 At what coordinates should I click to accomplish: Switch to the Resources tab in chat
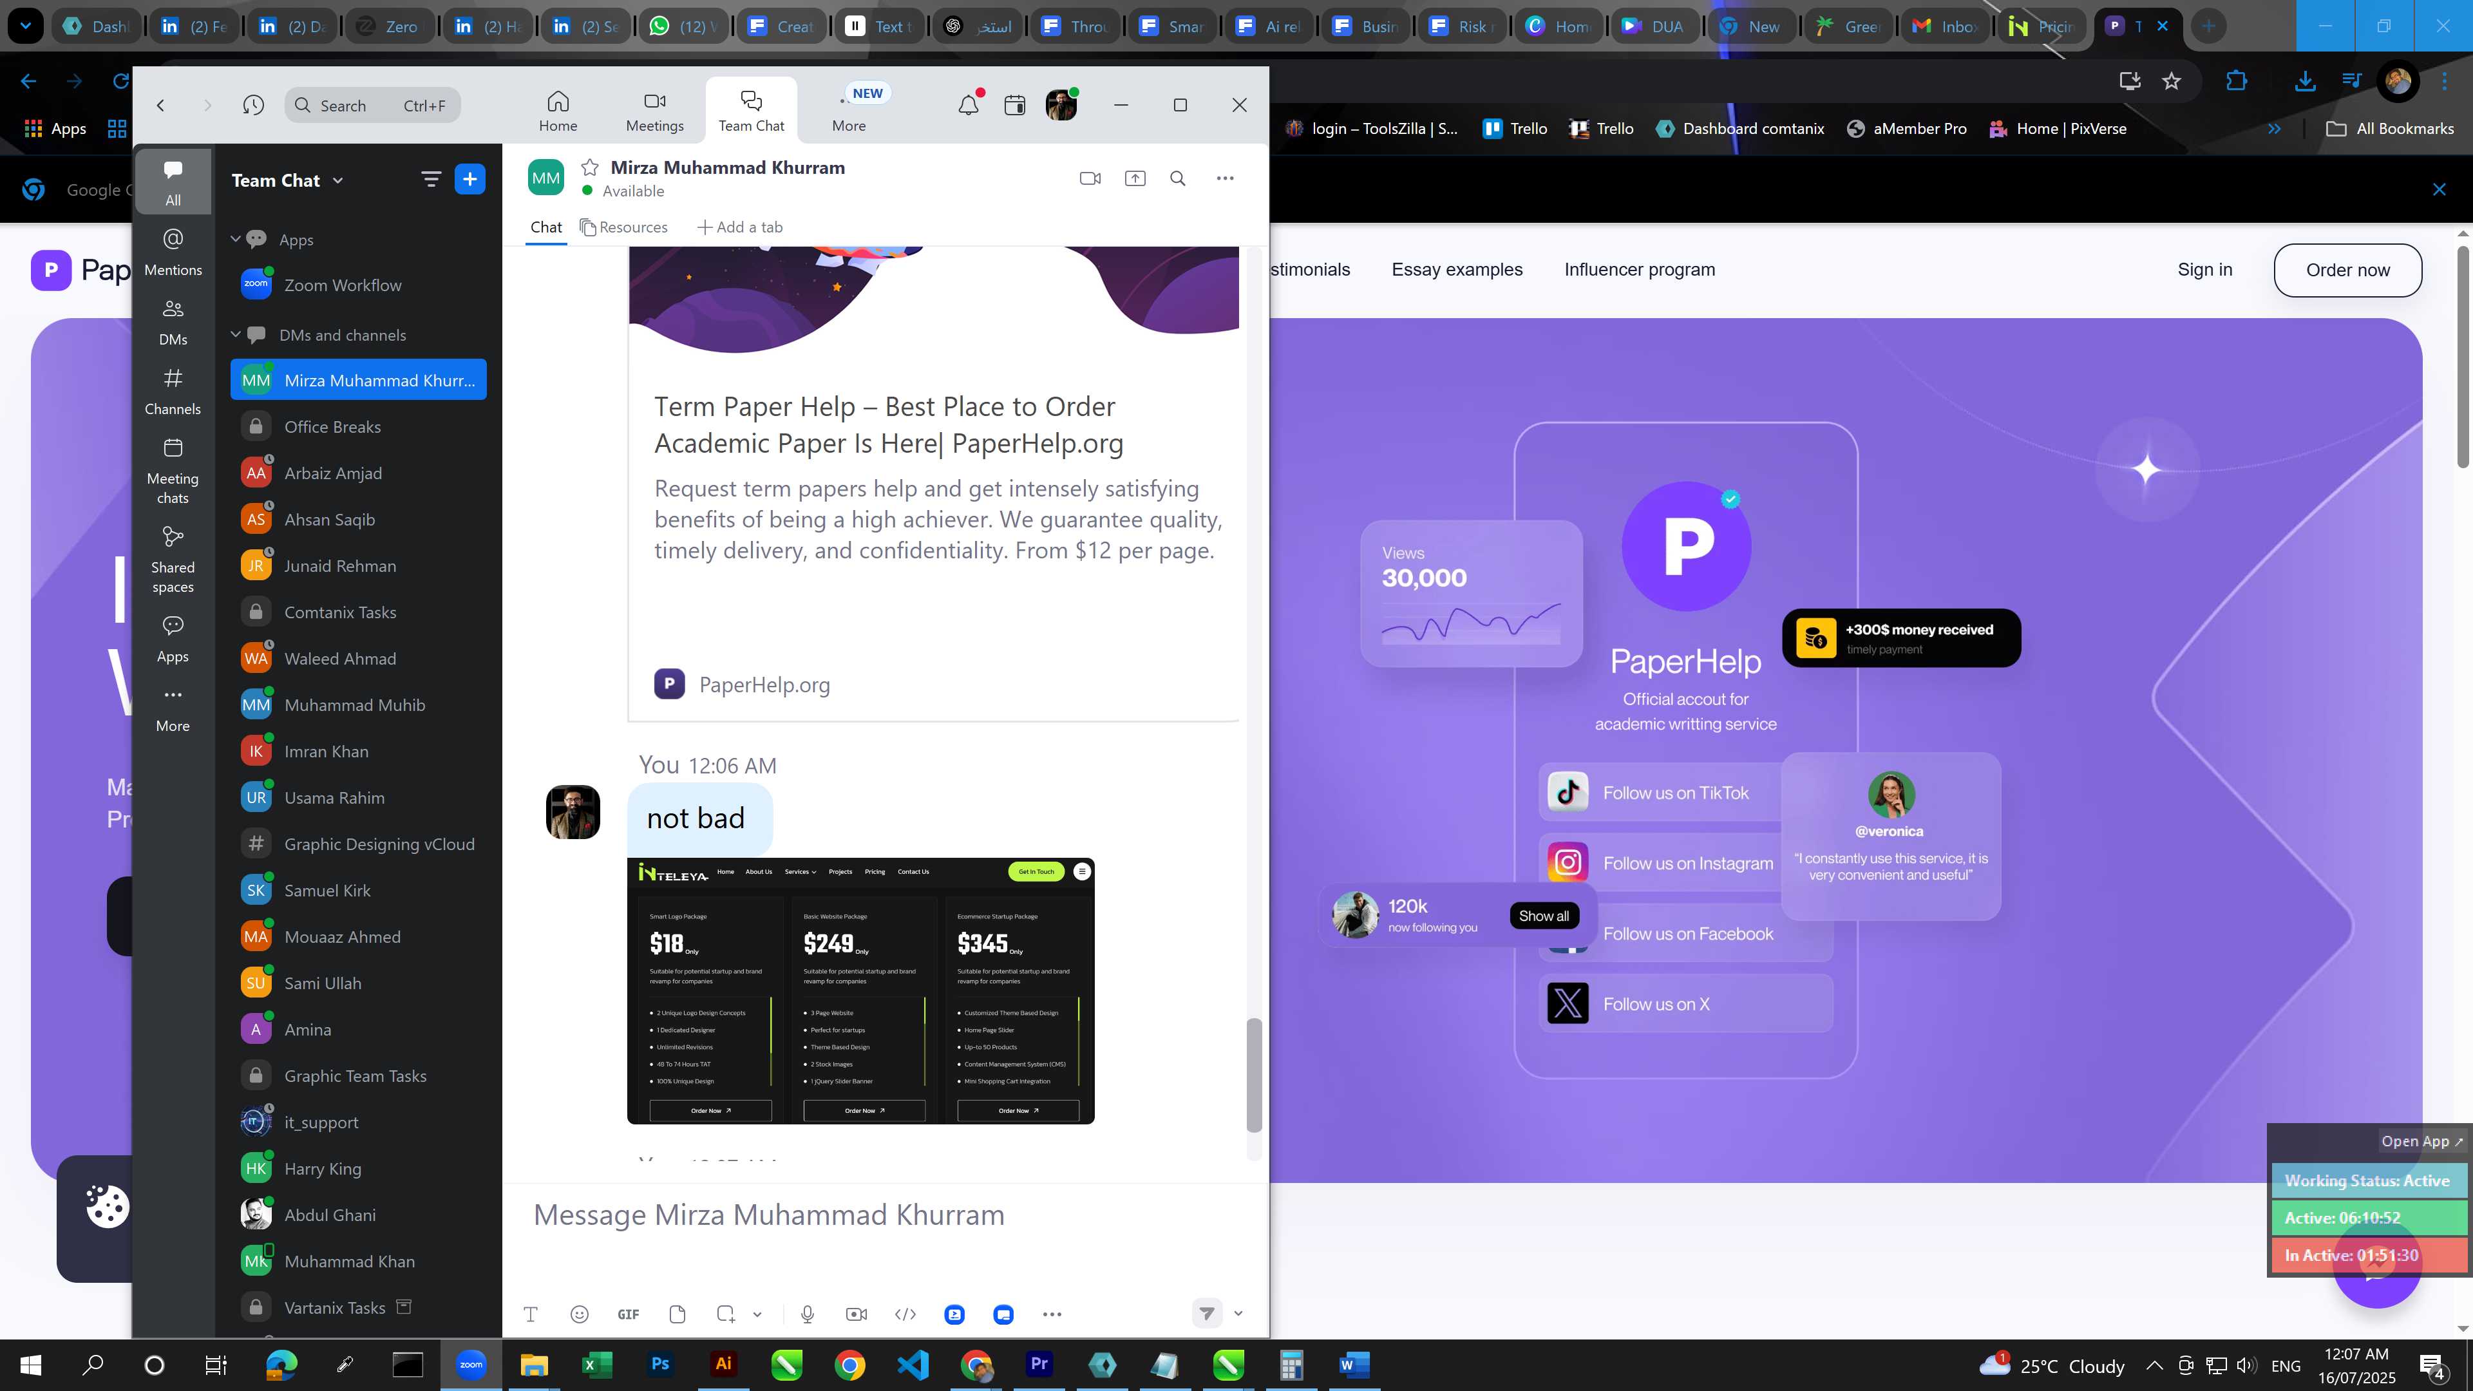(x=623, y=227)
